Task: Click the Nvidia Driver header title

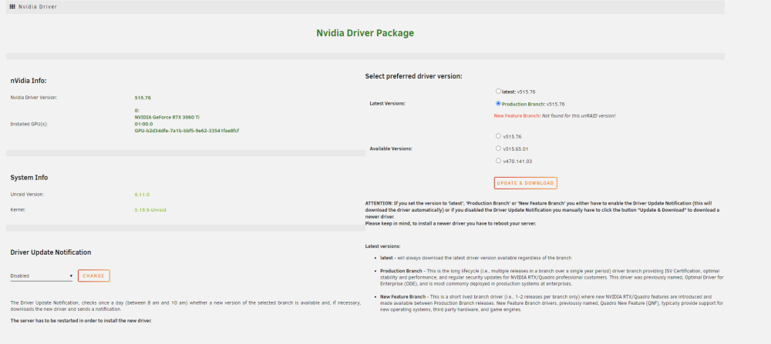Action: coord(37,7)
